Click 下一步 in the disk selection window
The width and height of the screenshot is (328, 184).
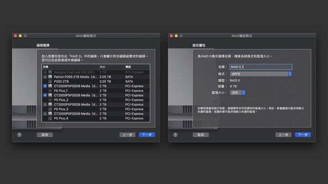(x=147, y=135)
